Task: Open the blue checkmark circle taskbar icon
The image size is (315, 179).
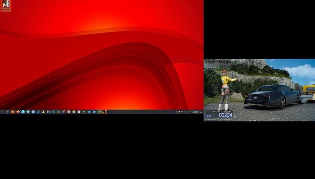Action: 94,112
